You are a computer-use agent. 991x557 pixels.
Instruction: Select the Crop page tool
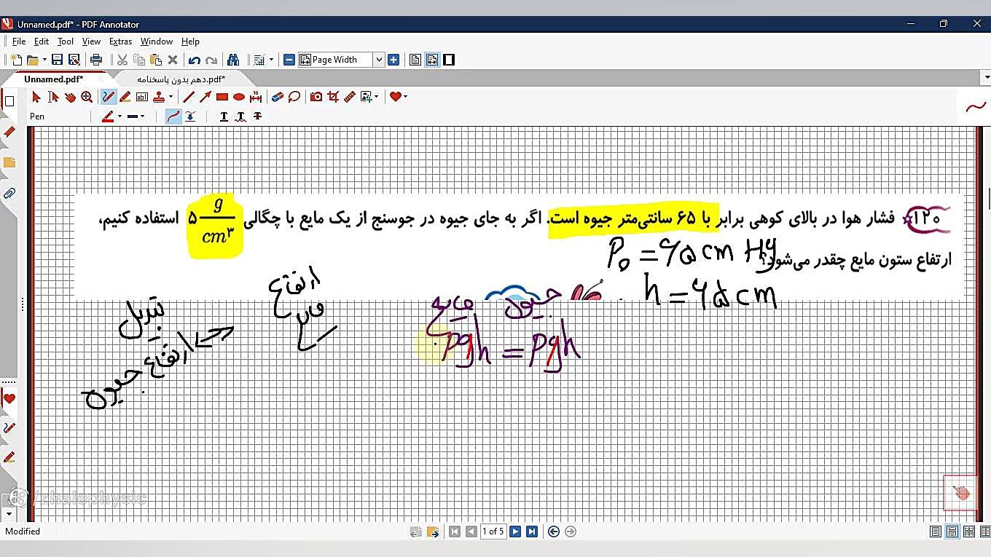click(333, 97)
